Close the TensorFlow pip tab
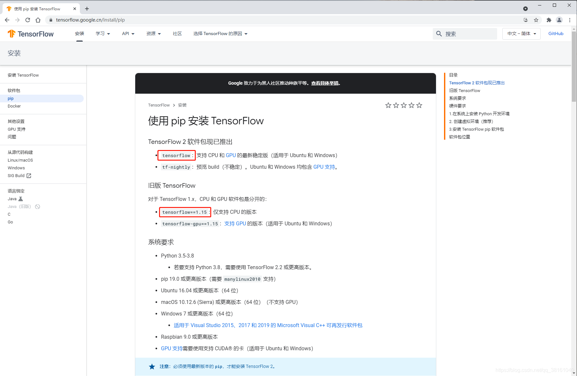The height and width of the screenshot is (376, 577). [75, 9]
